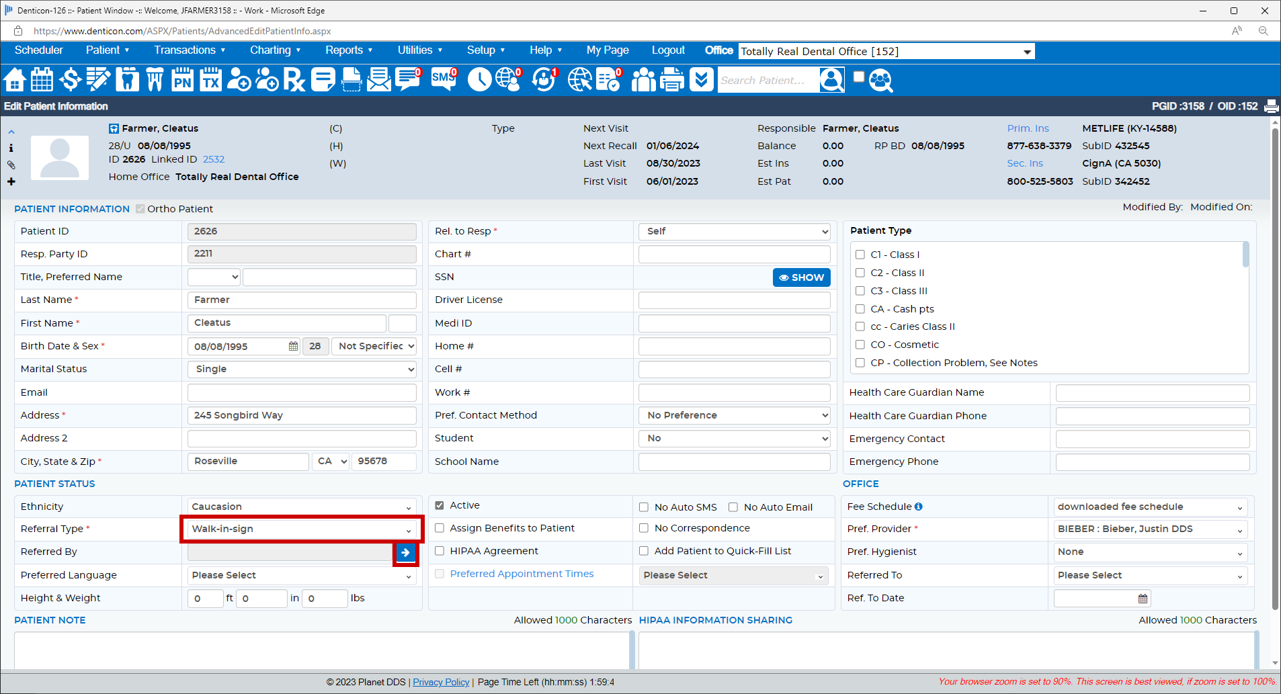Click the toolbar printer icon
Screen dimensions: 1281x694
672,80
